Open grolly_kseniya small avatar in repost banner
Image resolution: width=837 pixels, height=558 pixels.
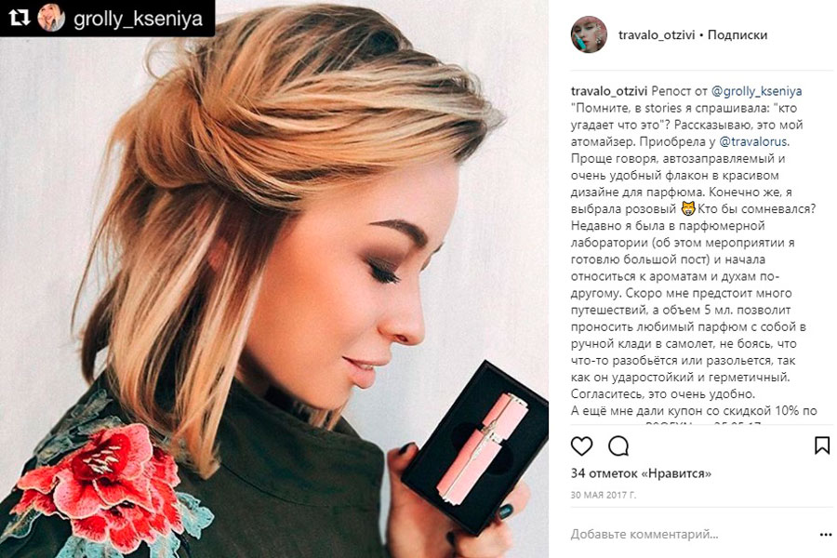[51, 18]
